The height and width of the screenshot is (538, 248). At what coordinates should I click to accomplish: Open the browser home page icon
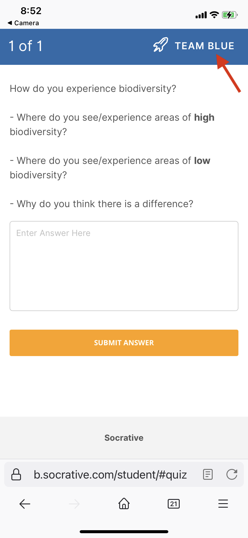[124, 503]
